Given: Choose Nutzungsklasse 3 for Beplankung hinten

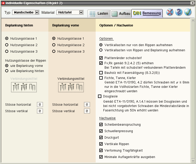Looking at the screenshot, I should [7, 52].
